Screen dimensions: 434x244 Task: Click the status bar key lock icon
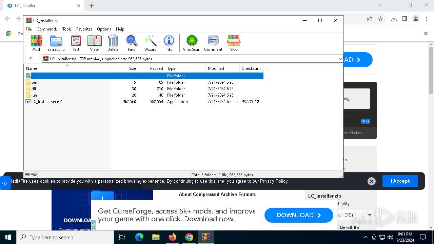pyautogui.click(x=34, y=174)
